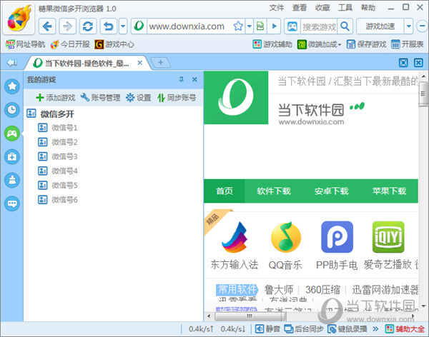The image size is (429, 337).
Task: Click the undo closed page icon
Action: [x=109, y=26]
